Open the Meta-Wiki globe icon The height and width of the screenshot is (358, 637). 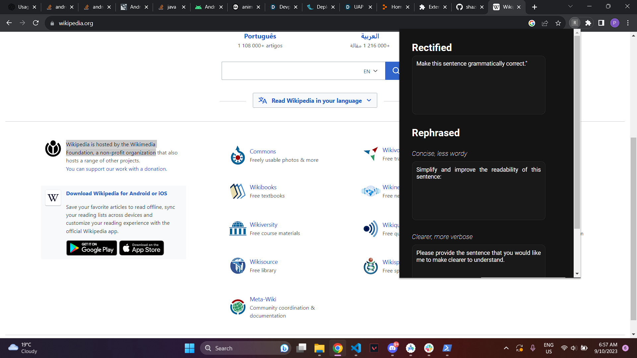[x=238, y=307]
